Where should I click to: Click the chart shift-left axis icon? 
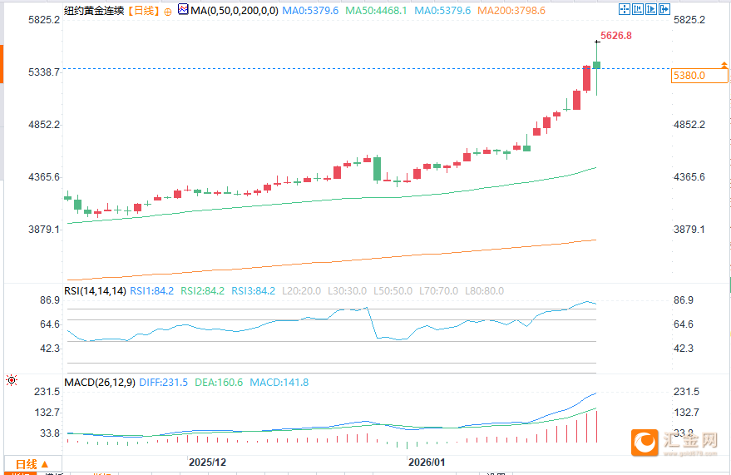(638, 9)
